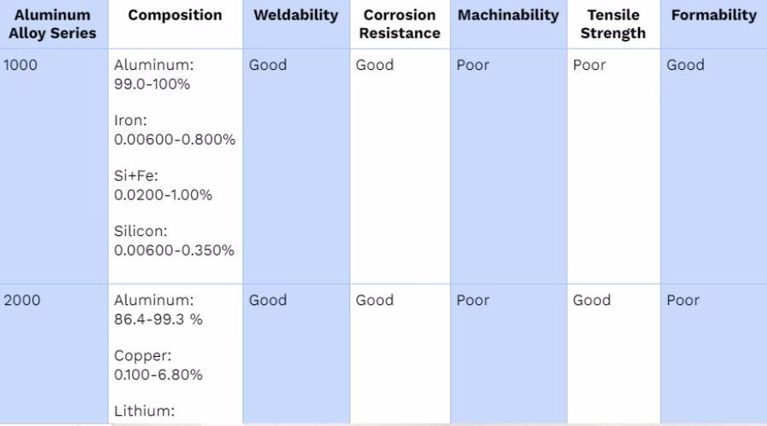The width and height of the screenshot is (767, 426).
Task: Select the Machinability column header
Action: (x=508, y=15)
